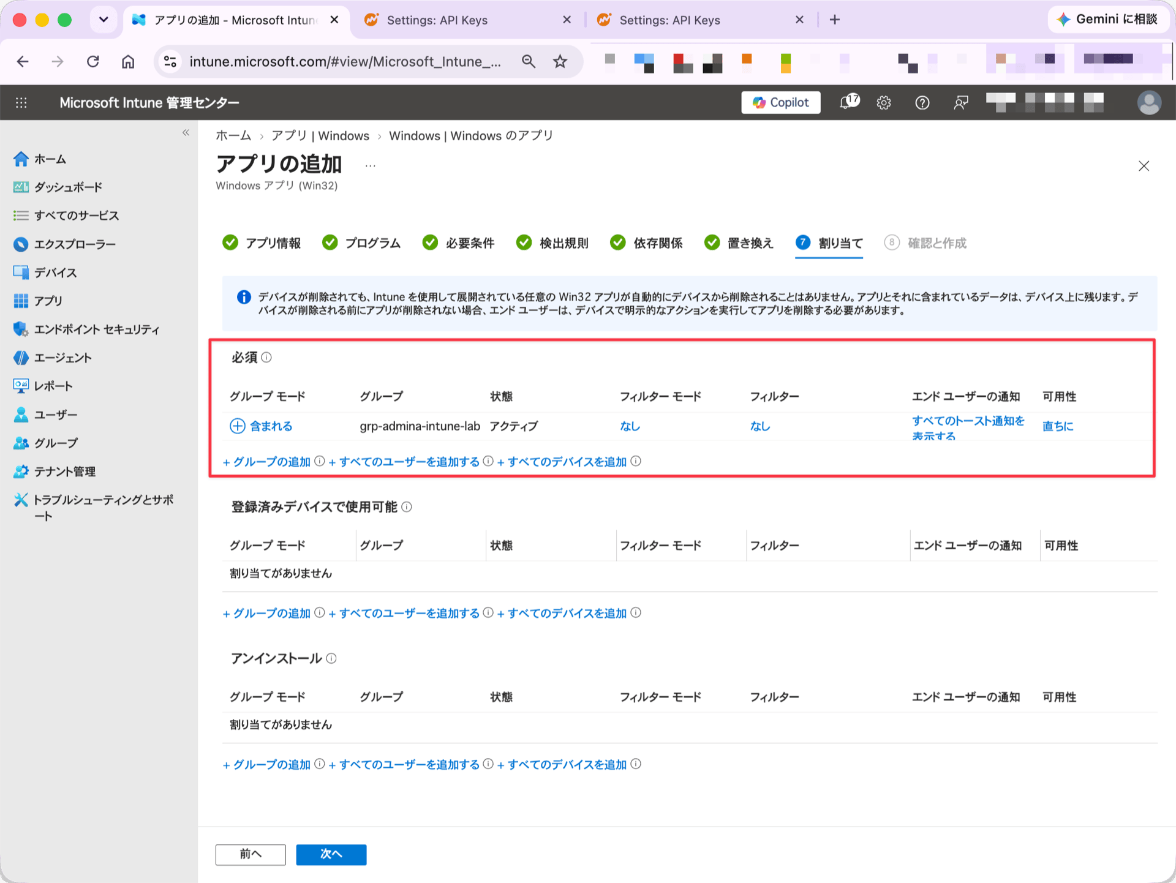This screenshot has width=1176, height=883.
Task: Click すべてのトースト通知を表示する link
Action: coord(968,428)
